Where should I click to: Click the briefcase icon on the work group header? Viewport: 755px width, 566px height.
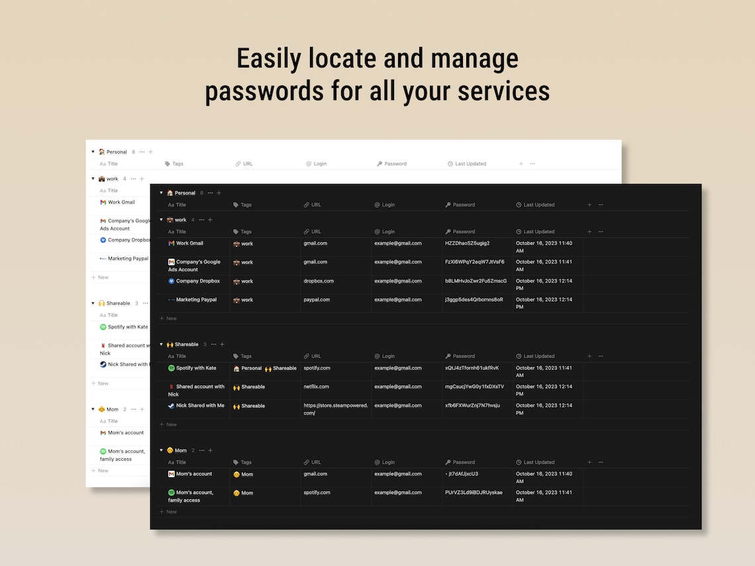click(170, 220)
